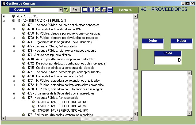Expand 476 Organismos Seguridad Social acreedores

pyautogui.click(x=14, y=93)
